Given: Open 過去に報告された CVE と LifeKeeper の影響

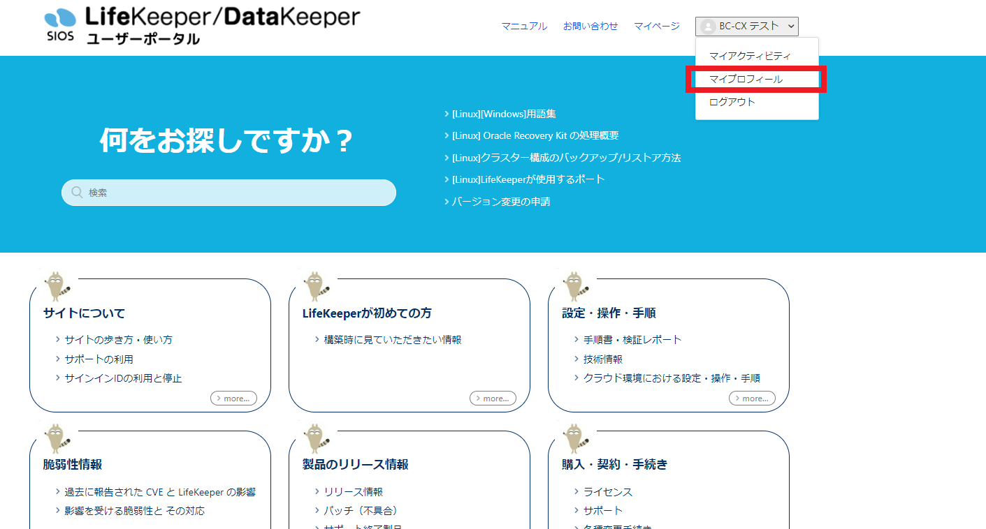Looking at the screenshot, I should (x=160, y=492).
